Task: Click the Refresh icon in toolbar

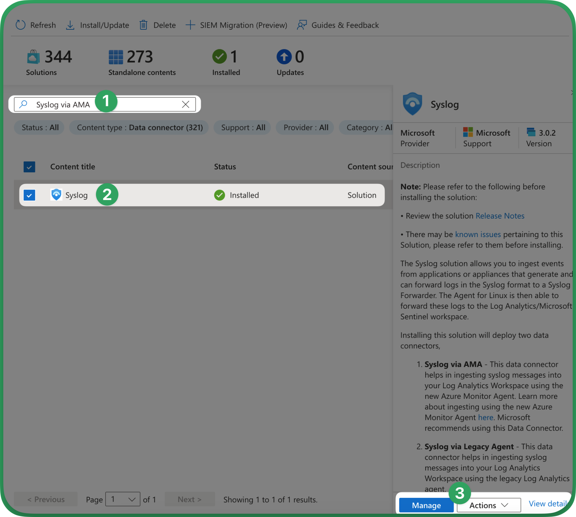Action: pos(20,25)
